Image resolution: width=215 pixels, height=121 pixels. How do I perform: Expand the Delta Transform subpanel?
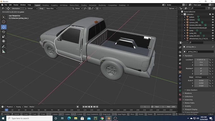(x=192, y=90)
